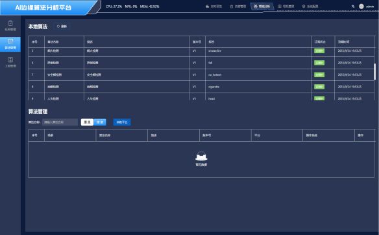Viewport: 379px width, 235px height.
Task: Click the white 重置 button
Action: pos(87,122)
